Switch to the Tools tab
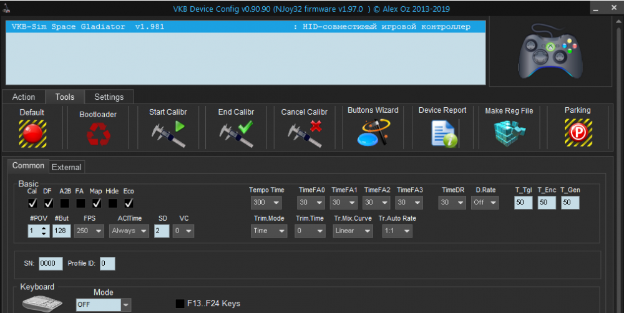The width and height of the screenshot is (624, 313). (x=65, y=97)
